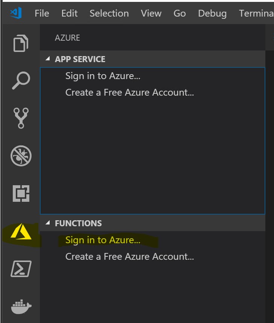Open the Azure view icon

coord(21,232)
